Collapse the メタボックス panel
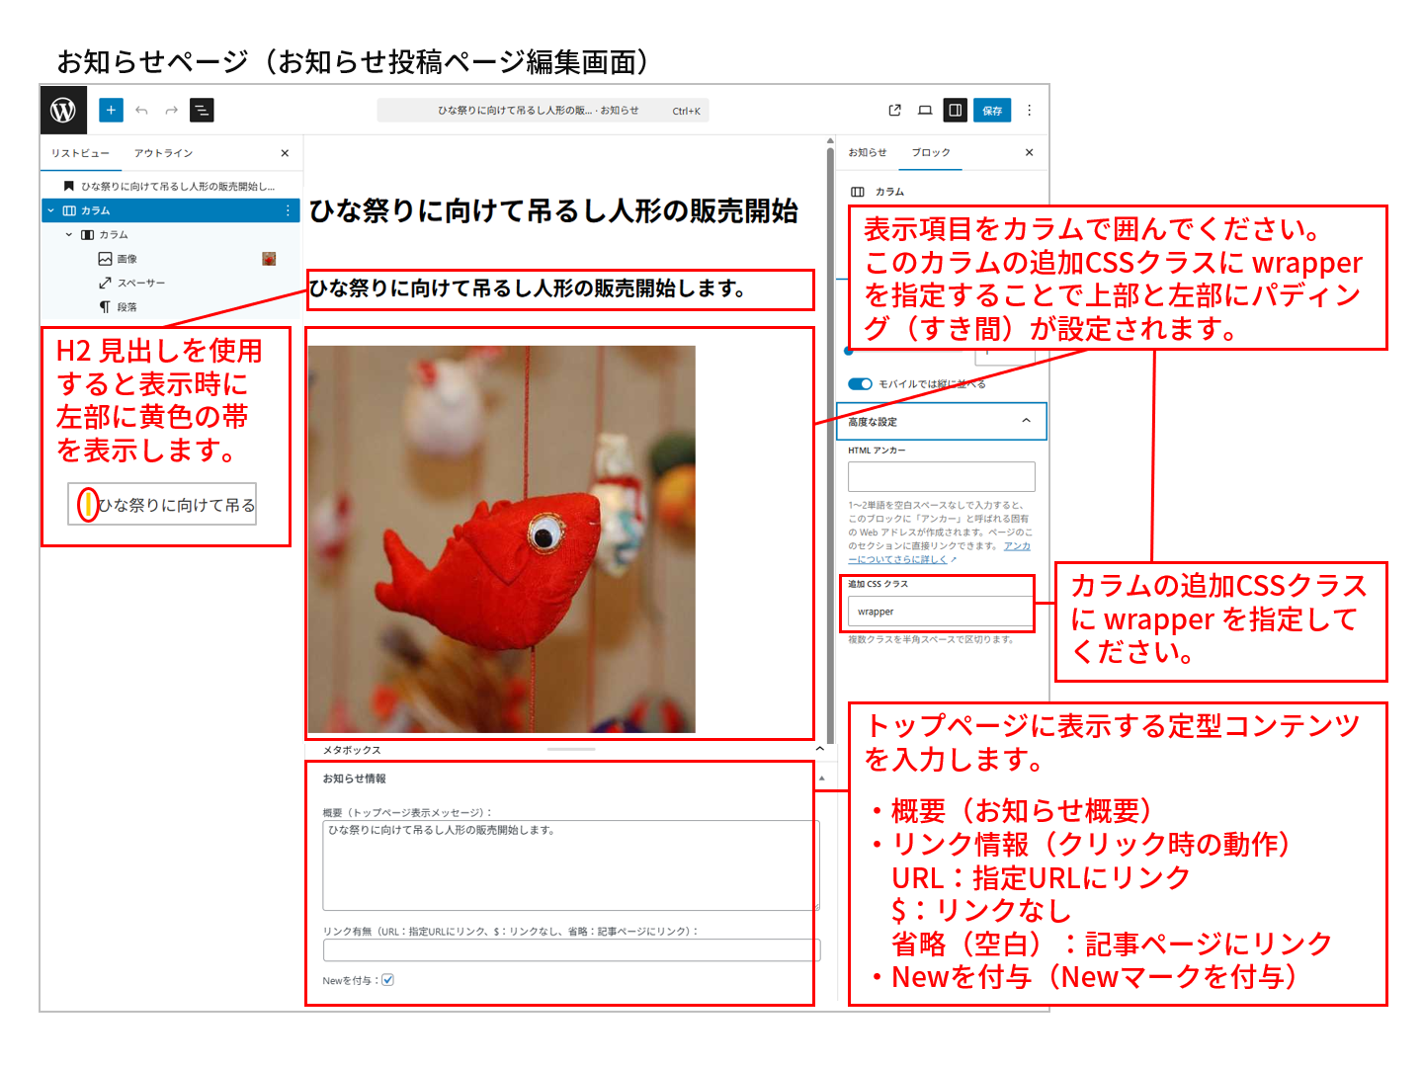 (x=819, y=749)
